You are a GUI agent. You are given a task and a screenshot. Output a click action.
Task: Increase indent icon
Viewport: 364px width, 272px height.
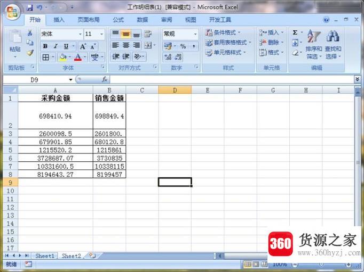126,56
